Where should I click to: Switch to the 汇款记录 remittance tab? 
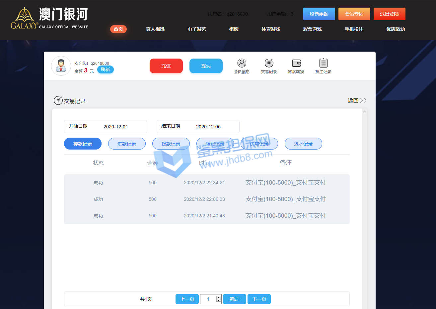pos(127,144)
